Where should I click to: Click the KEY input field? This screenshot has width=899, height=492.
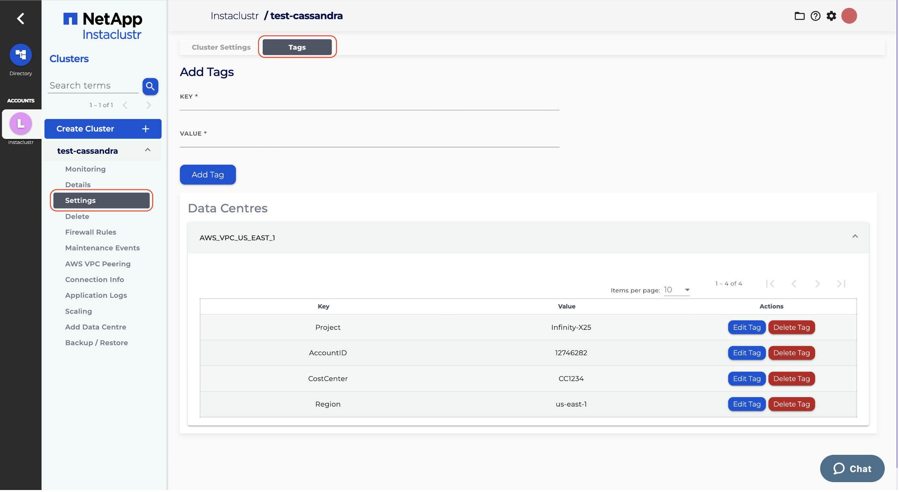point(369,104)
